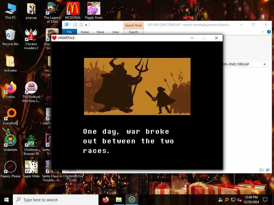The width and height of the screenshot is (274, 205).
Task: Click the Undertale intro story image
Action: (137, 86)
